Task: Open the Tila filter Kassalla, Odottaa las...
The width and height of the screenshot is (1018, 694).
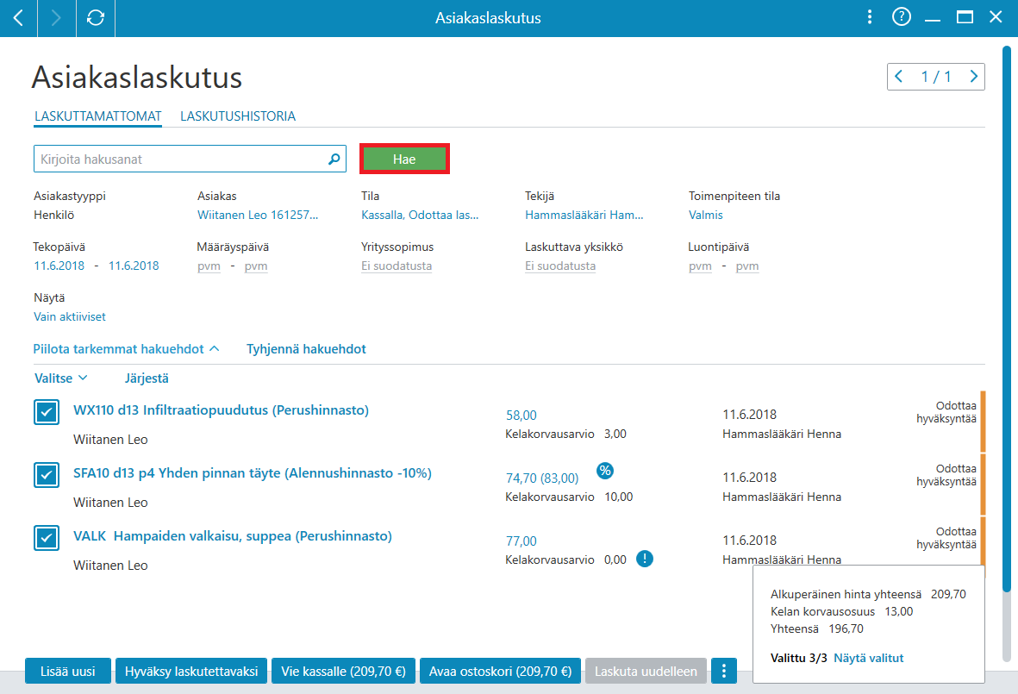Action: [420, 215]
